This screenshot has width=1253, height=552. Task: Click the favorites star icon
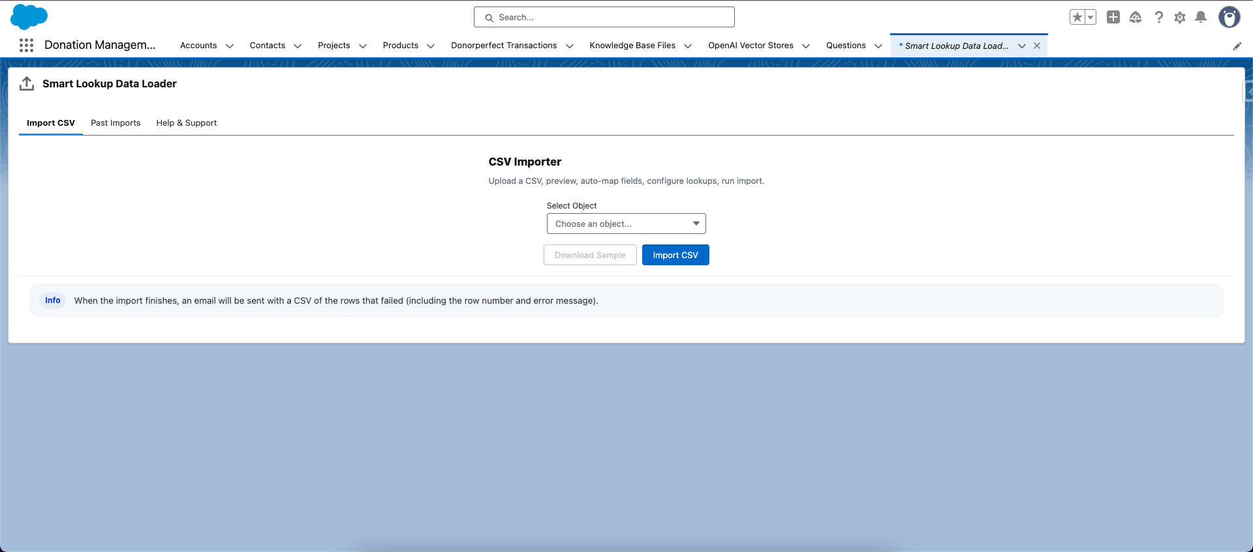[1077, 18]
